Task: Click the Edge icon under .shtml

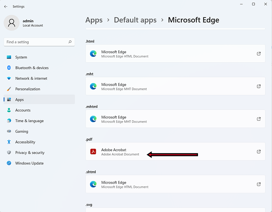Action: pyautogui.click(x=93, y=184)
